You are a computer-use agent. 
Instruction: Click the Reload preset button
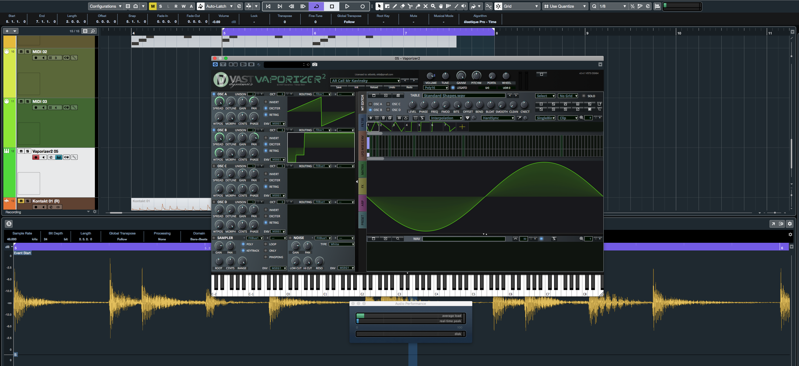374,88
